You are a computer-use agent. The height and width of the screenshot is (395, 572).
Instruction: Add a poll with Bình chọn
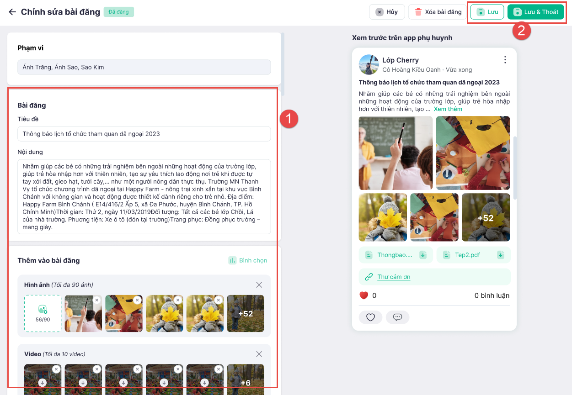(x=248, y=260)
